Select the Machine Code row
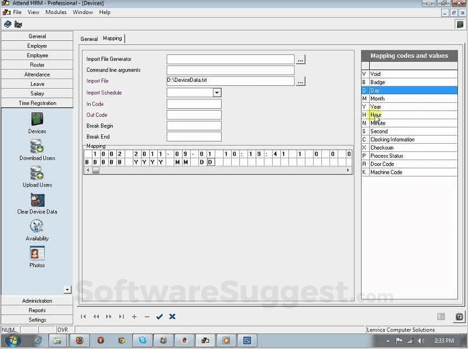Image resolution: width=468 pixels, height=349 pixels. tap(409, 172)
